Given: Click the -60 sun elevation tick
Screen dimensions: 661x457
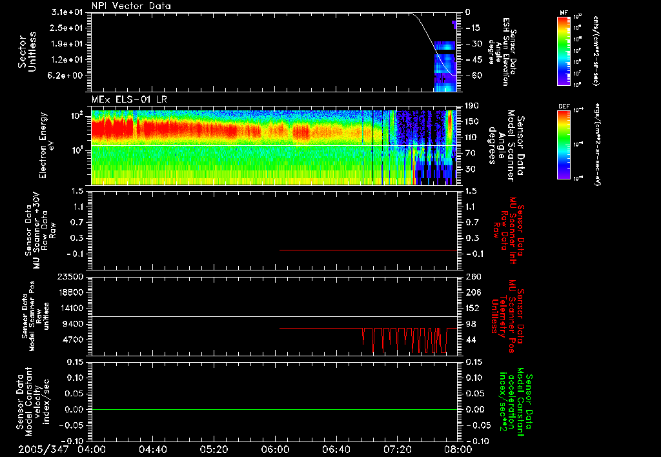Looking at the screenshot, I should point(473,76).
